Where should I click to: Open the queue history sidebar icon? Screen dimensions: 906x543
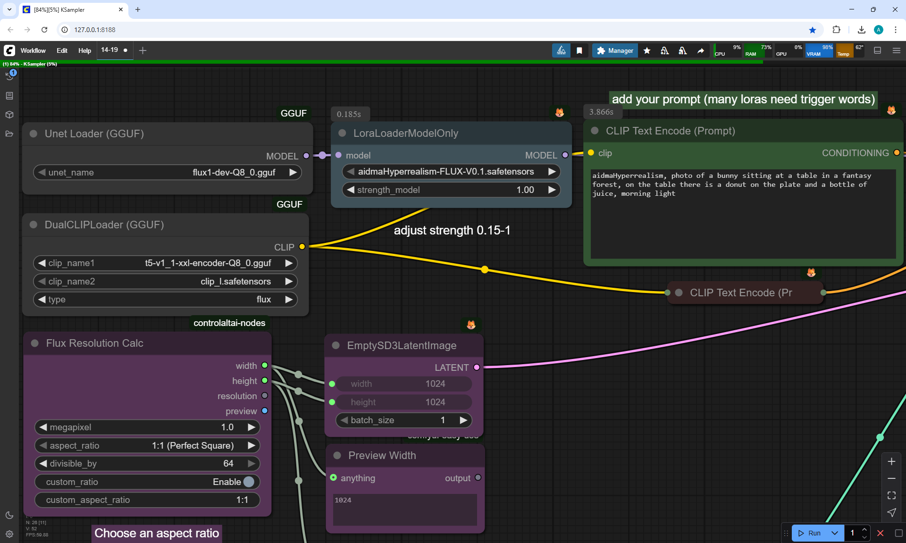pos(9,76)
